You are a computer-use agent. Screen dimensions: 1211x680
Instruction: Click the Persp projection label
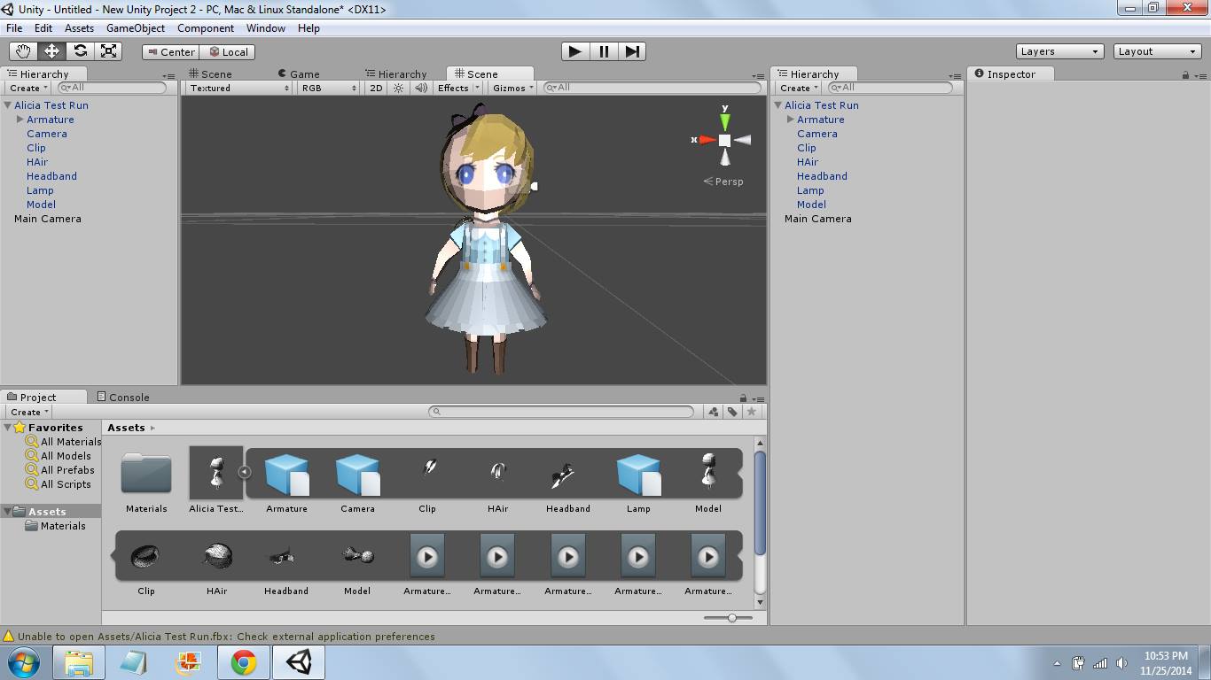[x=724, y=182]
